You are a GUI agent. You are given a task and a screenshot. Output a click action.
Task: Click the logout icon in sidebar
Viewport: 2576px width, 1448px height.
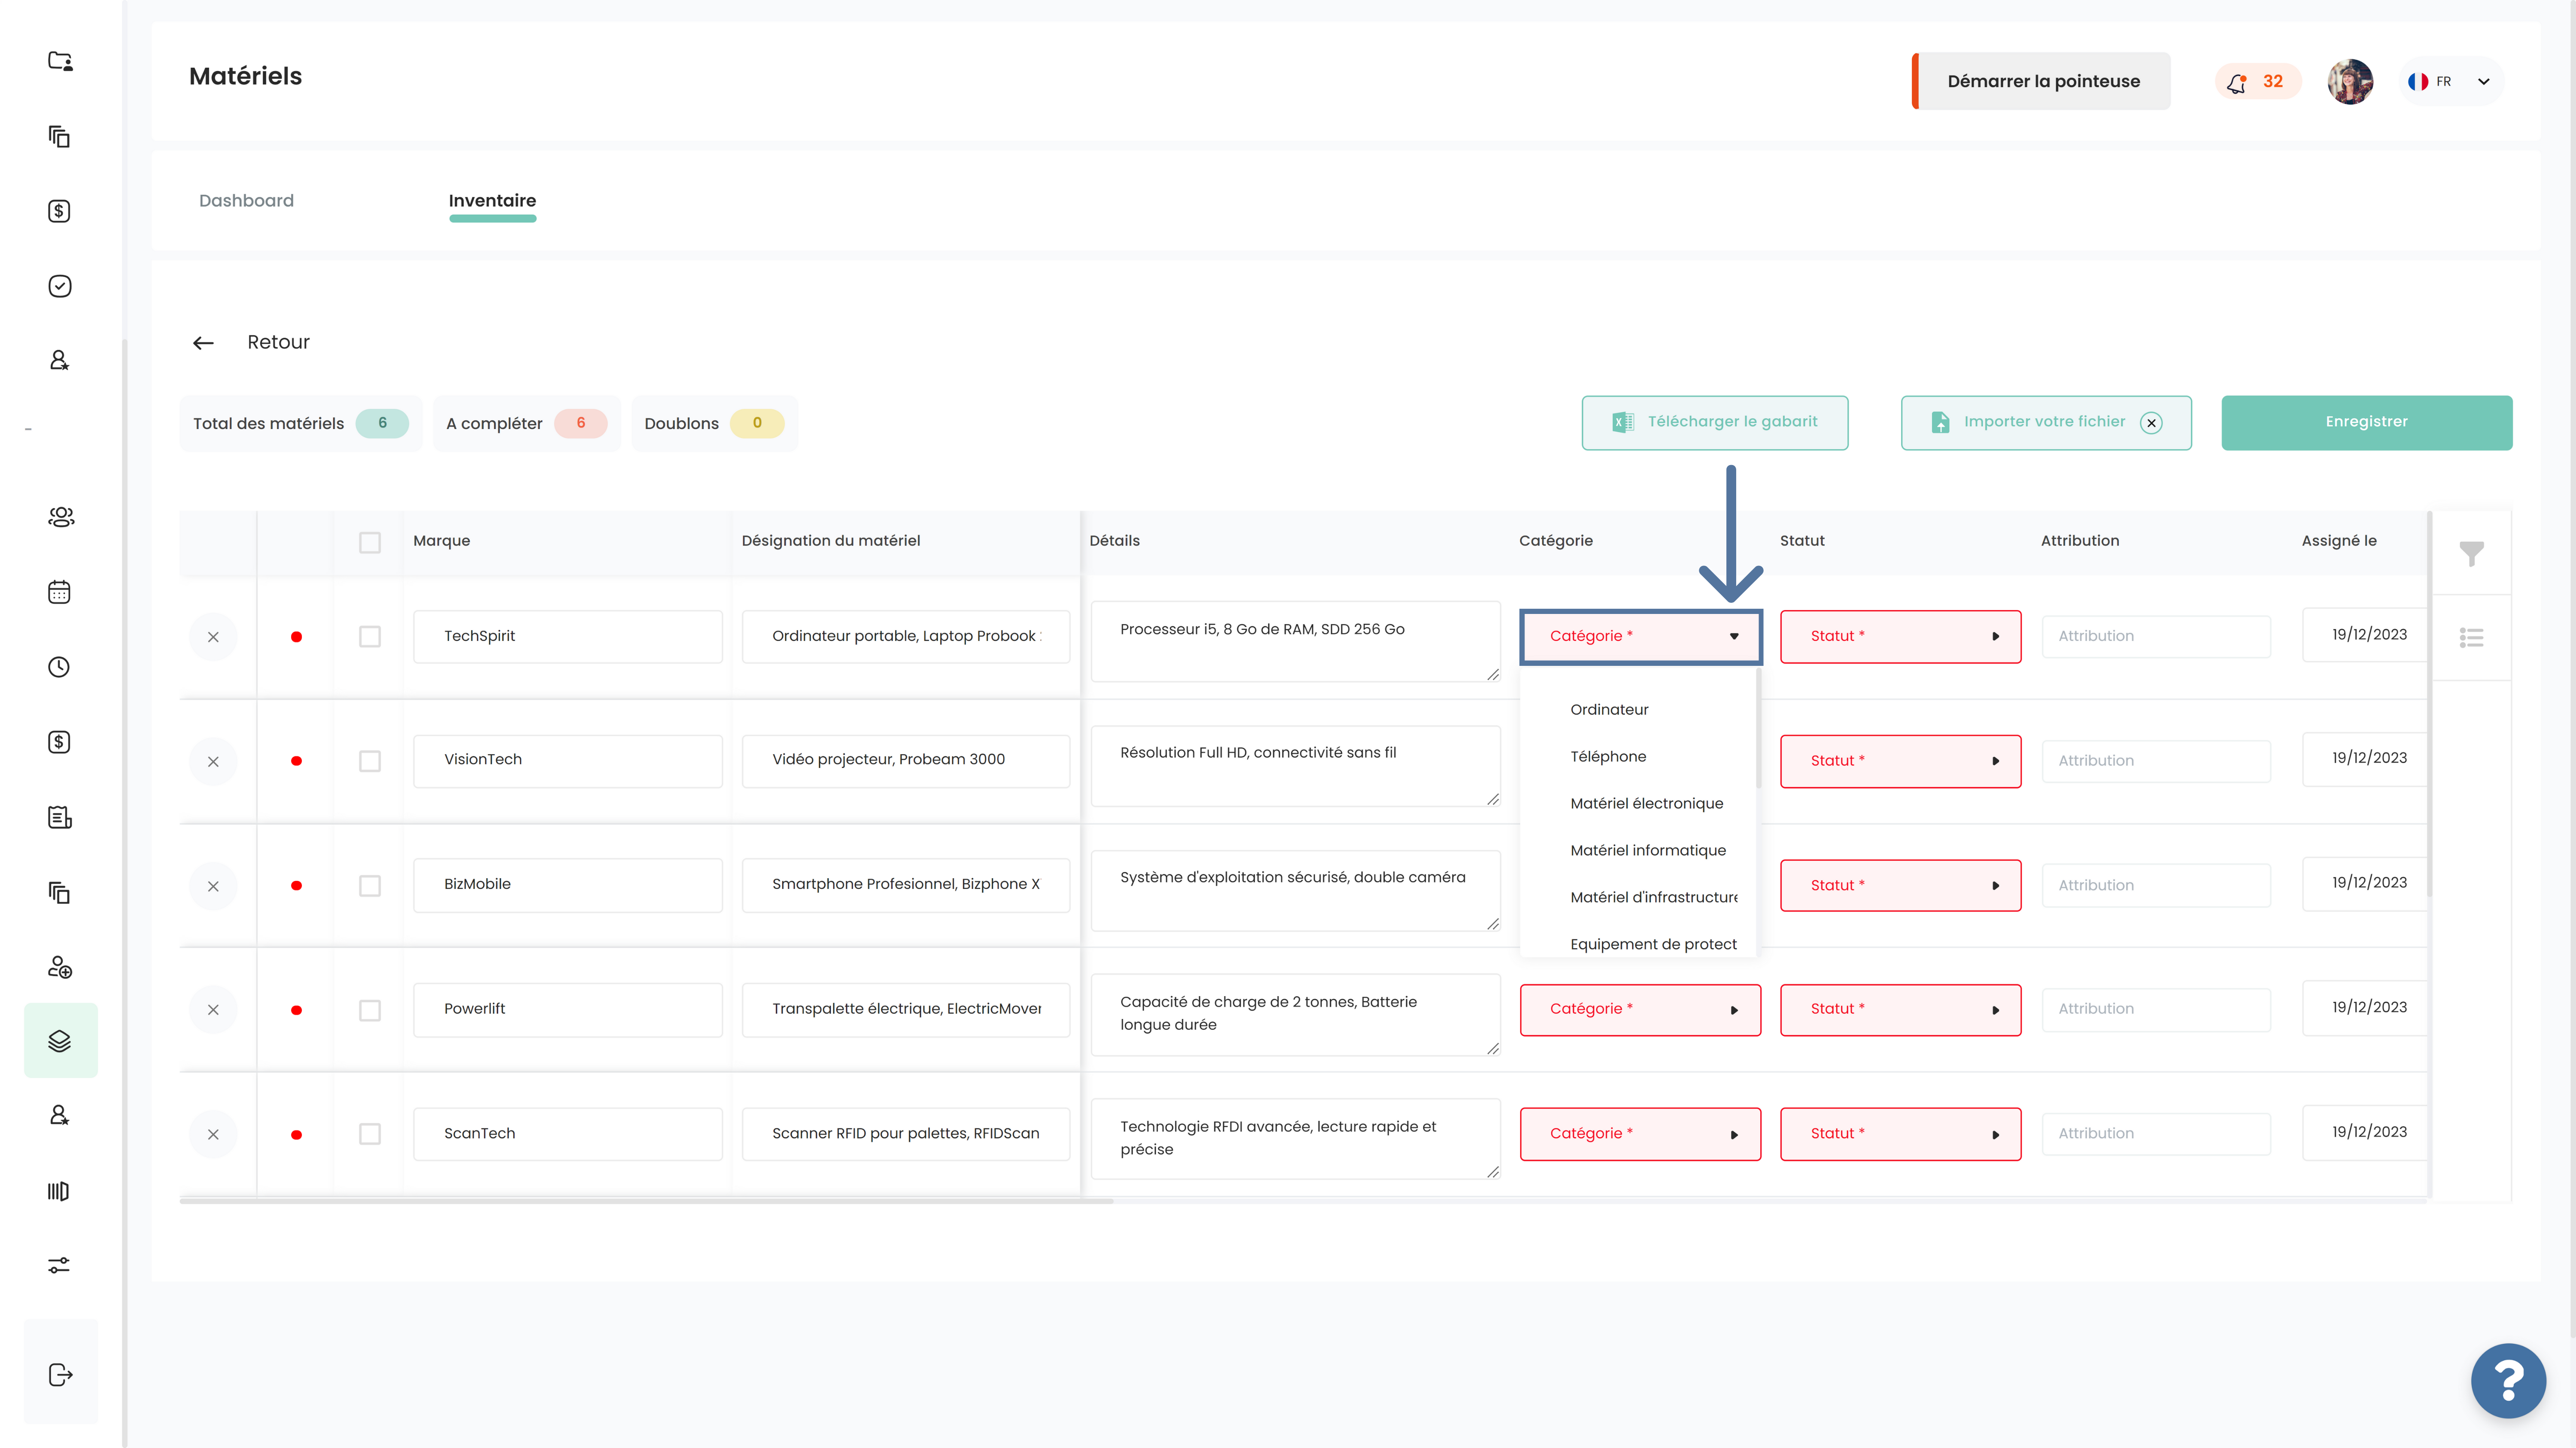coord(60,1375)
